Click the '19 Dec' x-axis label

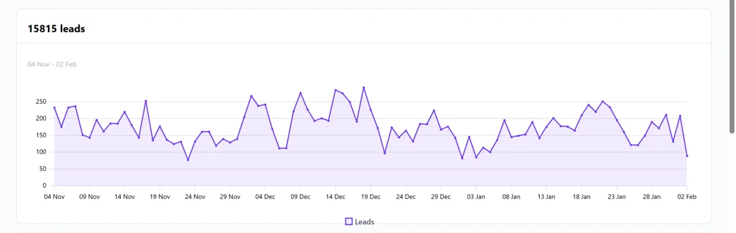(371, 197)
